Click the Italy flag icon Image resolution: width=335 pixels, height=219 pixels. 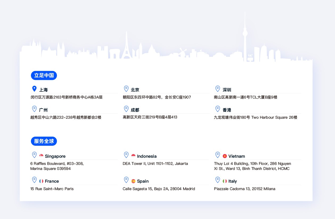(225, 181)
